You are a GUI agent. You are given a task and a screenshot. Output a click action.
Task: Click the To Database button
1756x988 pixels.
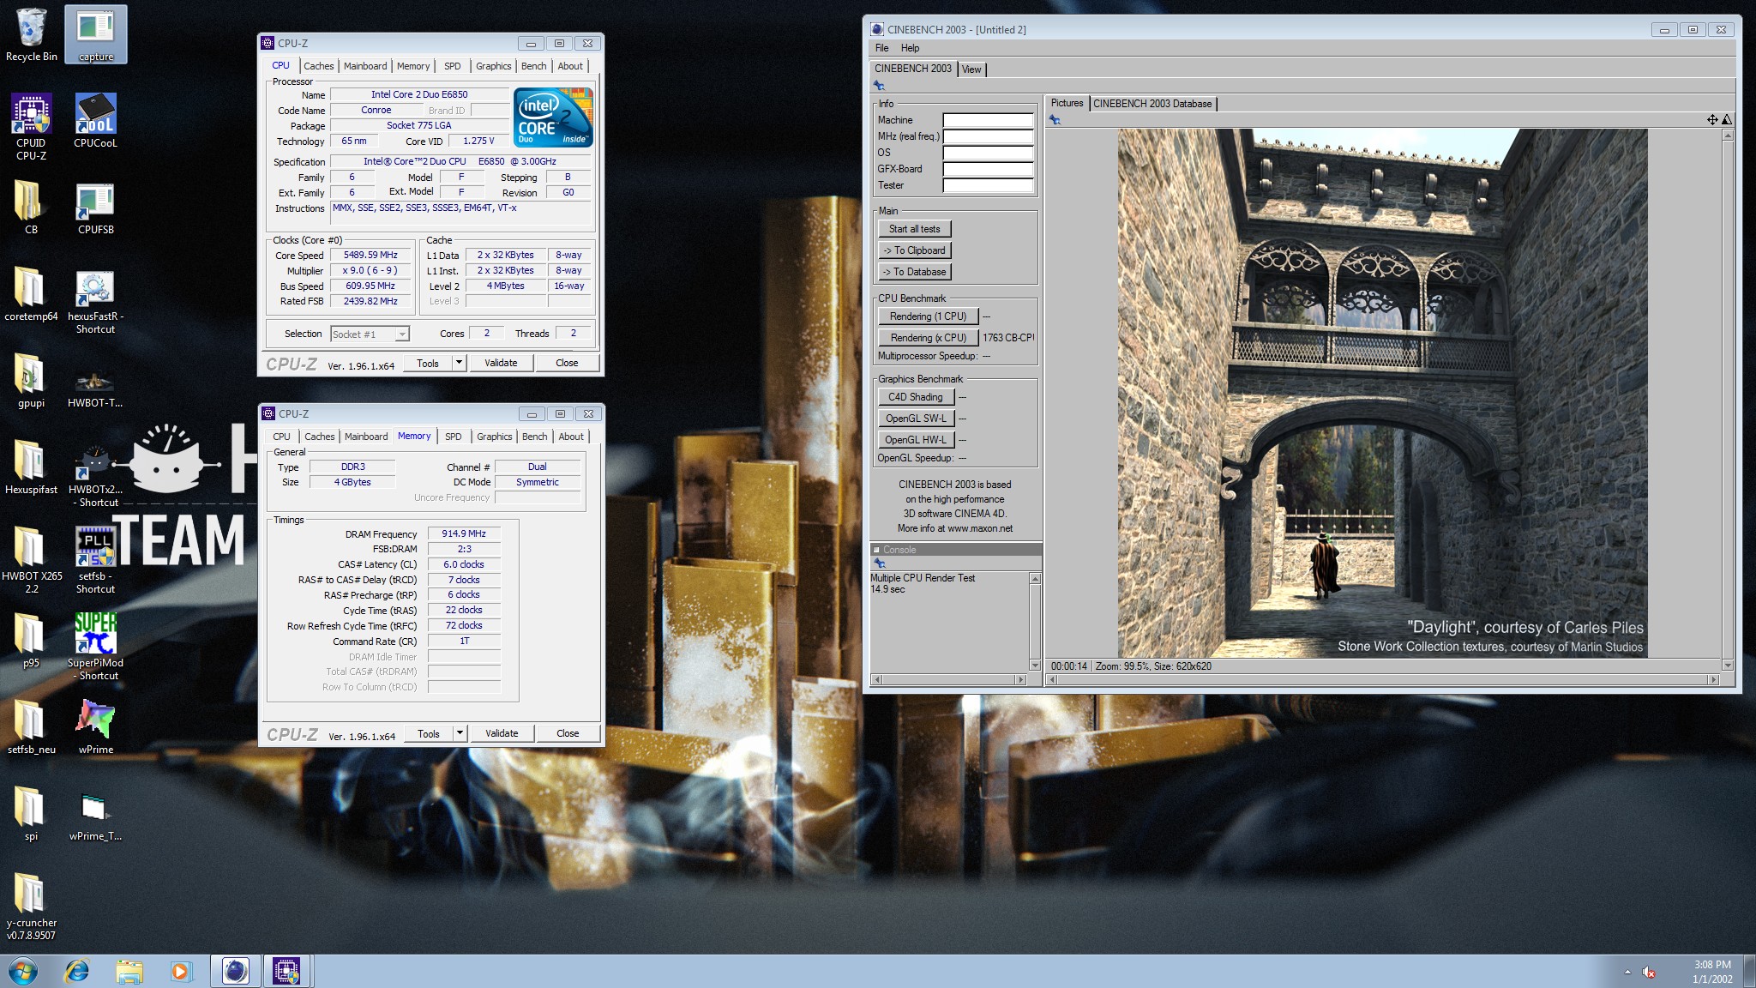point(915,272)
